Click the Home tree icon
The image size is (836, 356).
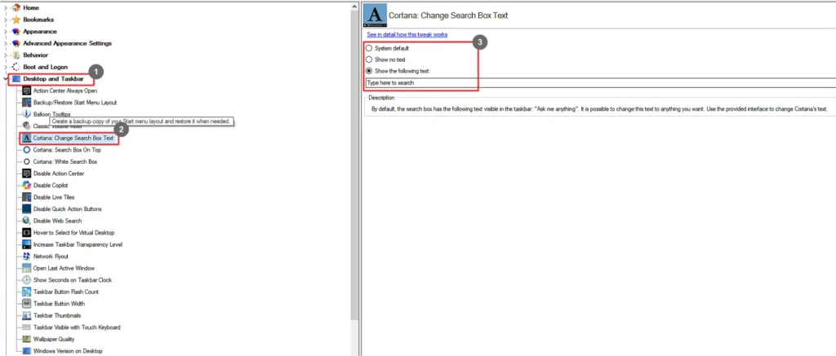tap(16, 8)
